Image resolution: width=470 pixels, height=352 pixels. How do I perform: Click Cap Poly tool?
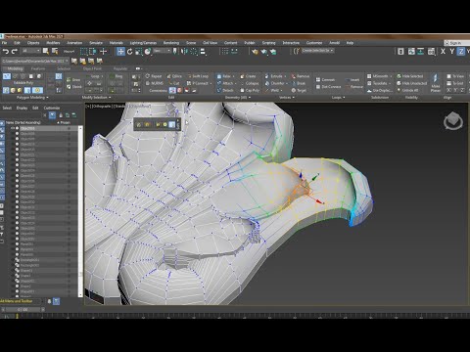(250, 90)
